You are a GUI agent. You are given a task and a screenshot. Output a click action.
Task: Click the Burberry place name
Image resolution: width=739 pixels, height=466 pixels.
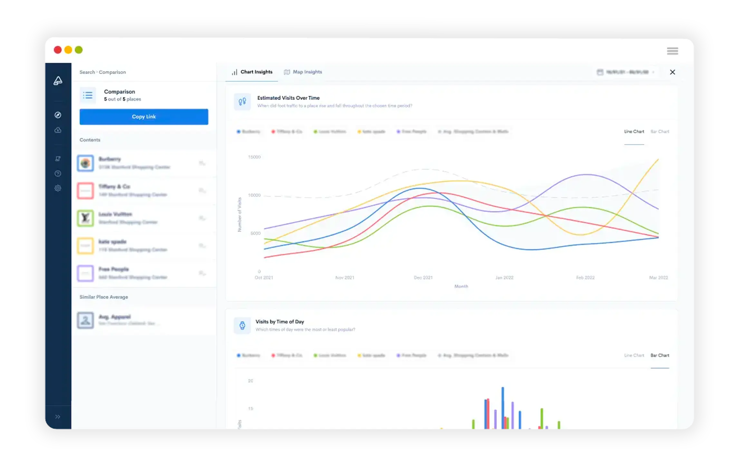[x=110, y=159]
